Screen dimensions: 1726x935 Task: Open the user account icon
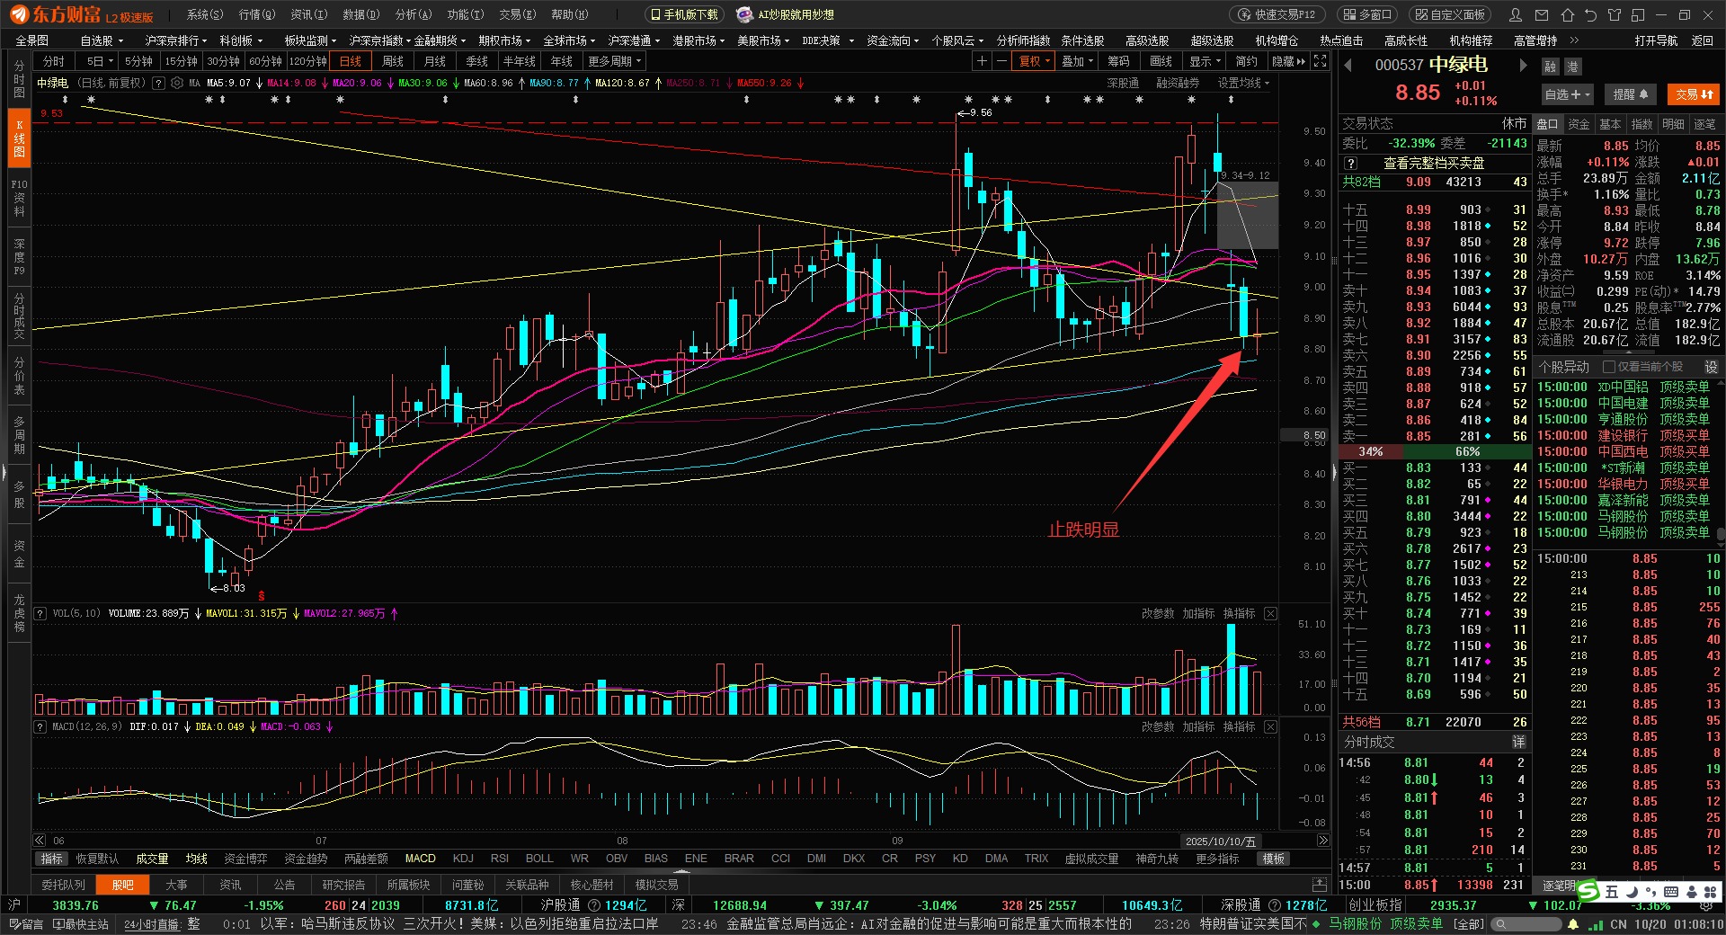[x=1516, y=15]
